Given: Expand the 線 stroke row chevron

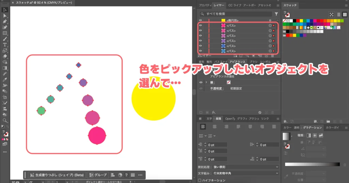Looking at the screenshot, I should tap(206, 82).
